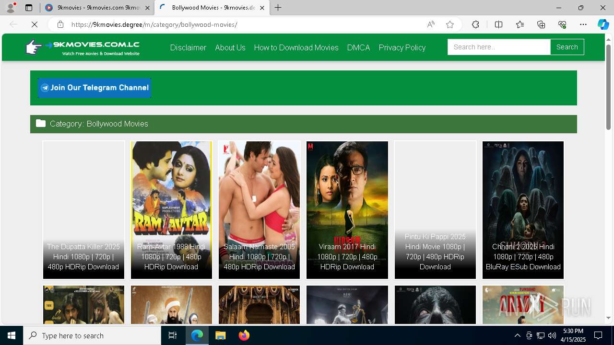Open the taskbar clock and date

[x=573, y=335]
